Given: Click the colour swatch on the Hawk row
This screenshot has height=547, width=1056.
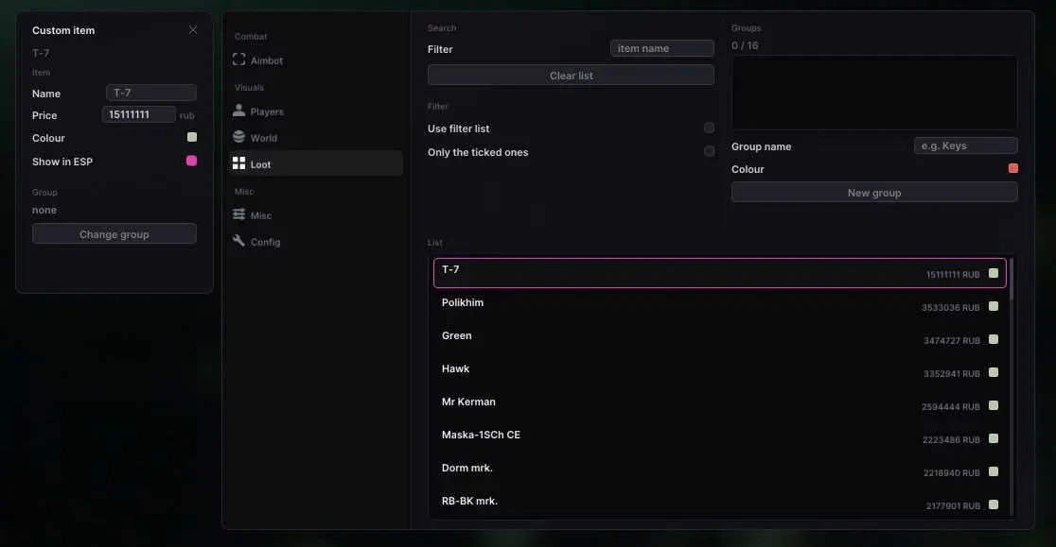Looking at the screenshot, I should tap(994, 372).
